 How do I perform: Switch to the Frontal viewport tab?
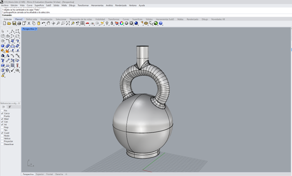(49, 174)
